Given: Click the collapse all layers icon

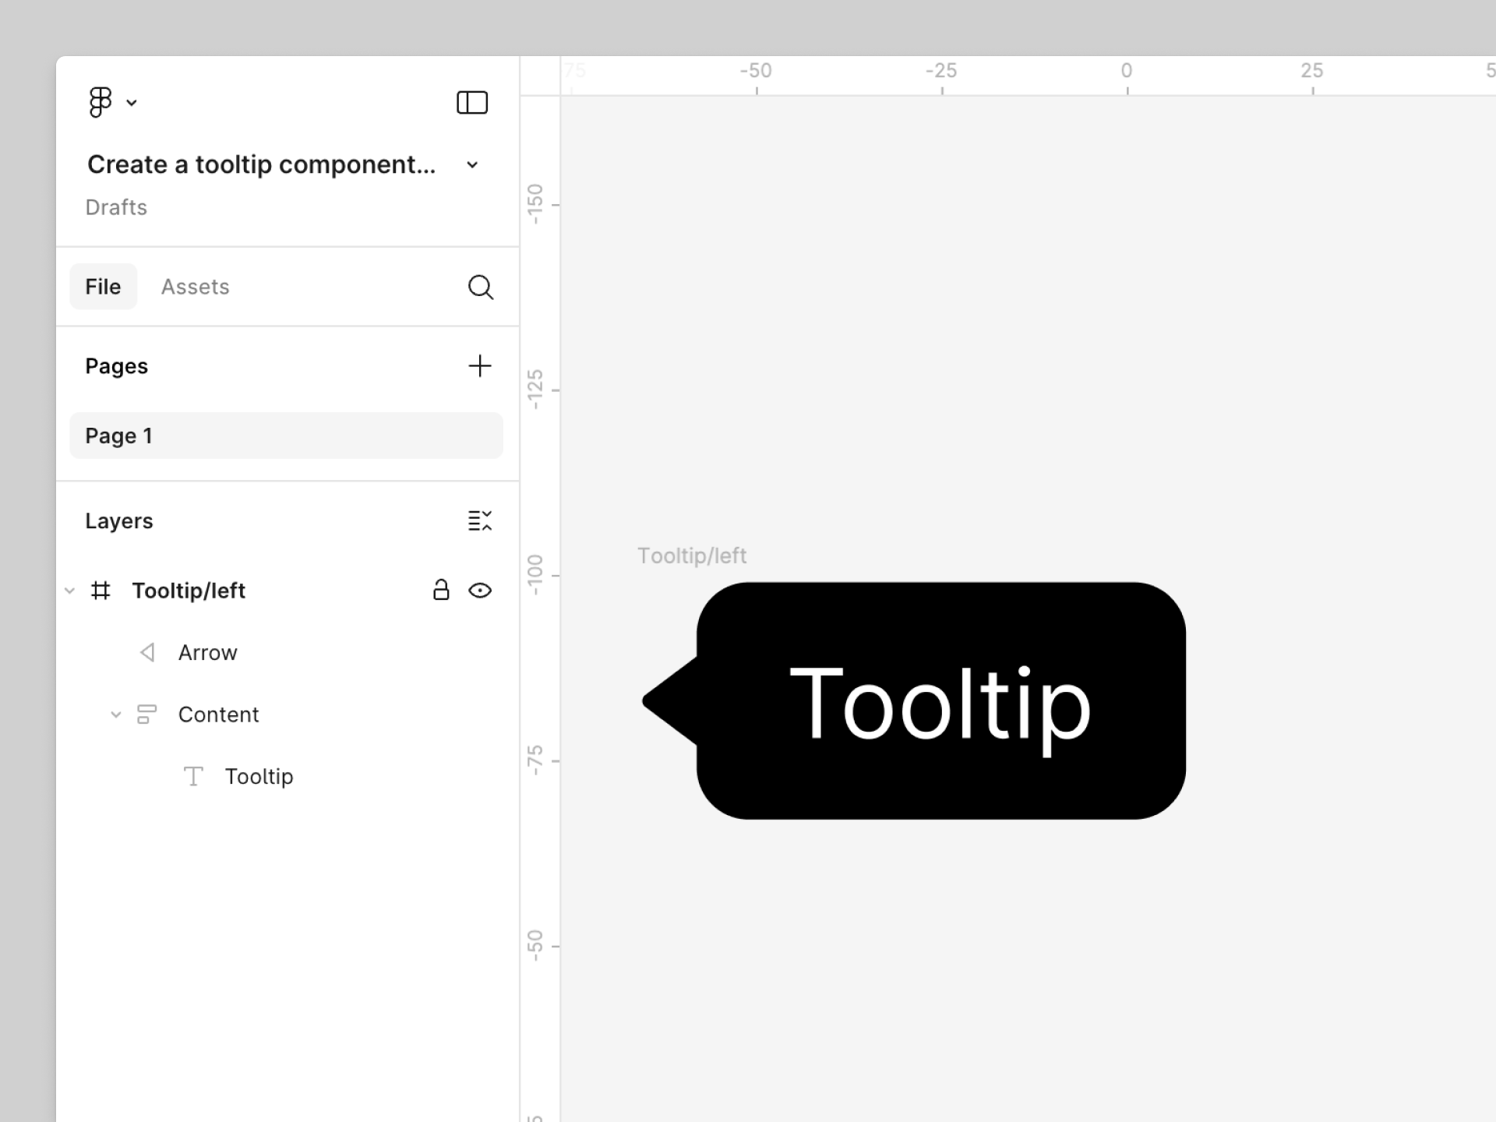Looking at the screenshot, I should tap(480, 520).
